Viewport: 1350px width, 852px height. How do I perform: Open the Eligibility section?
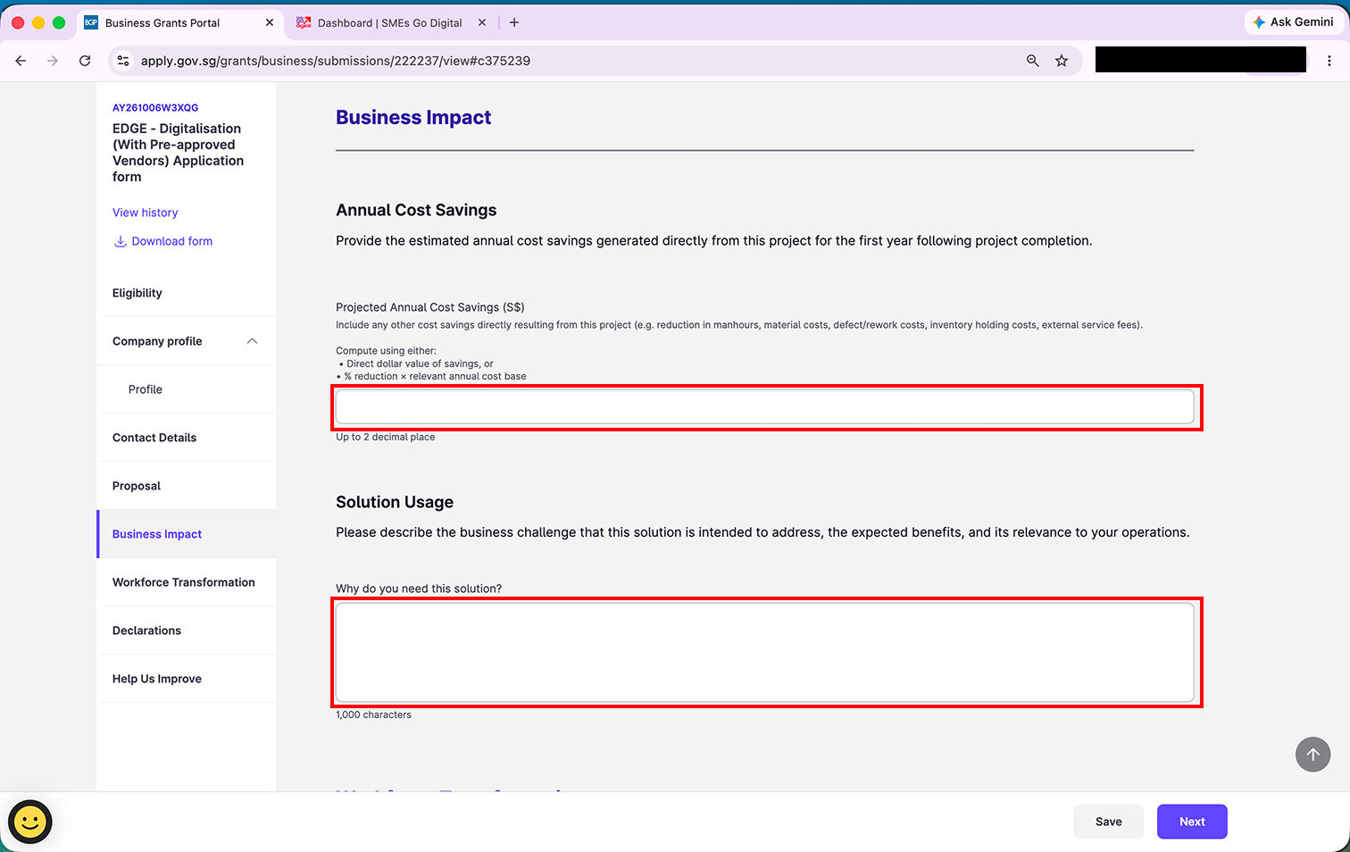pos(187,293)
